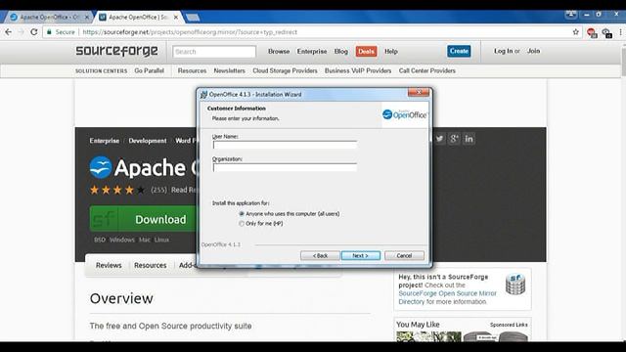
Task: Click the Secure padlock in the address bar
Action: [49, 32]
